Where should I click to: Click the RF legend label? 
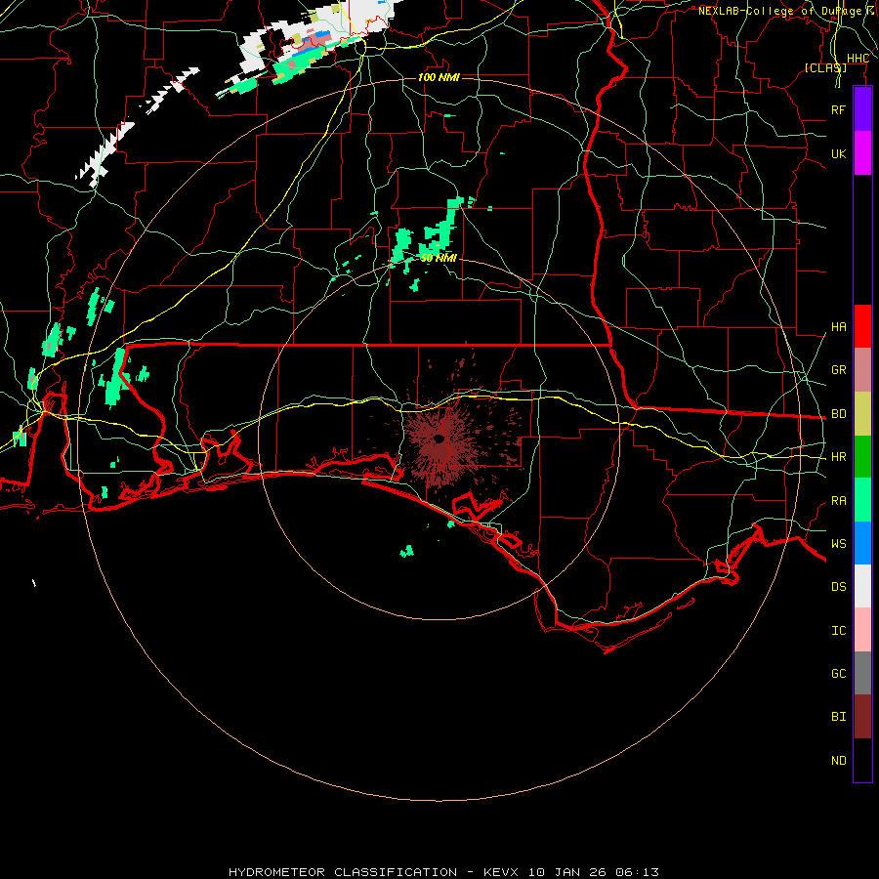point(838,109)
